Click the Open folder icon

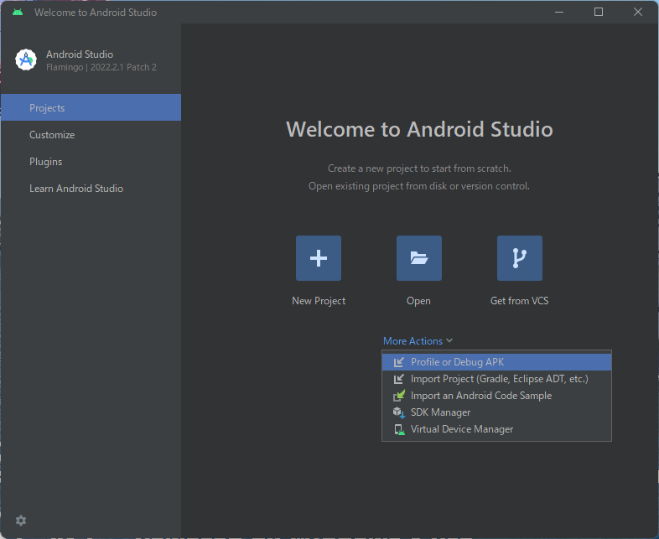(419, 258)
